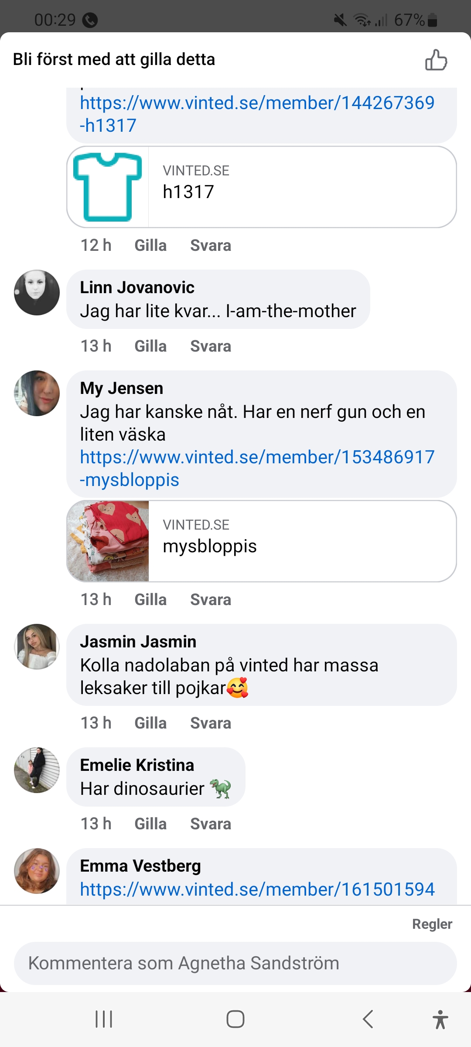Open the recent apps navigation icon
The width and height of the screenshot is (471, 1047).
(x=104, y=1019)
